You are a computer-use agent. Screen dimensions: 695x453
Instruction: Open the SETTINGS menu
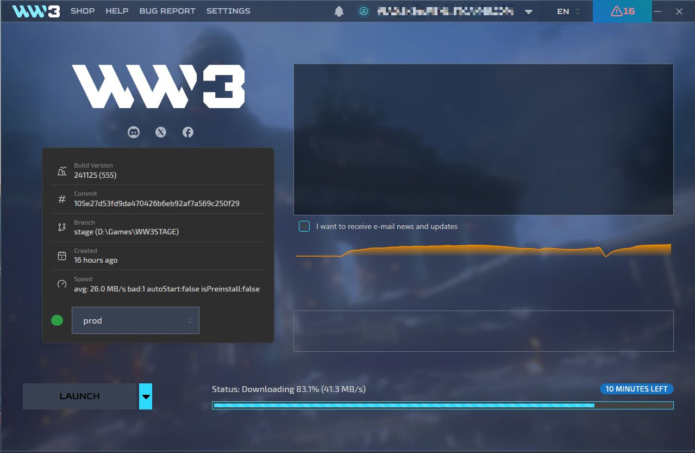(x=228, y=11)
